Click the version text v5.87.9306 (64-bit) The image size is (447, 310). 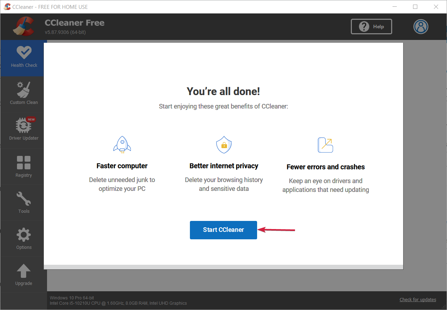tap(65, 32)
